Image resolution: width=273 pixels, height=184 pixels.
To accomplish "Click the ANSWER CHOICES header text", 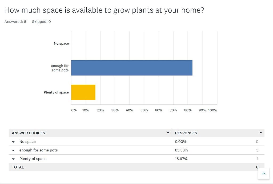I will click(28, 133).
